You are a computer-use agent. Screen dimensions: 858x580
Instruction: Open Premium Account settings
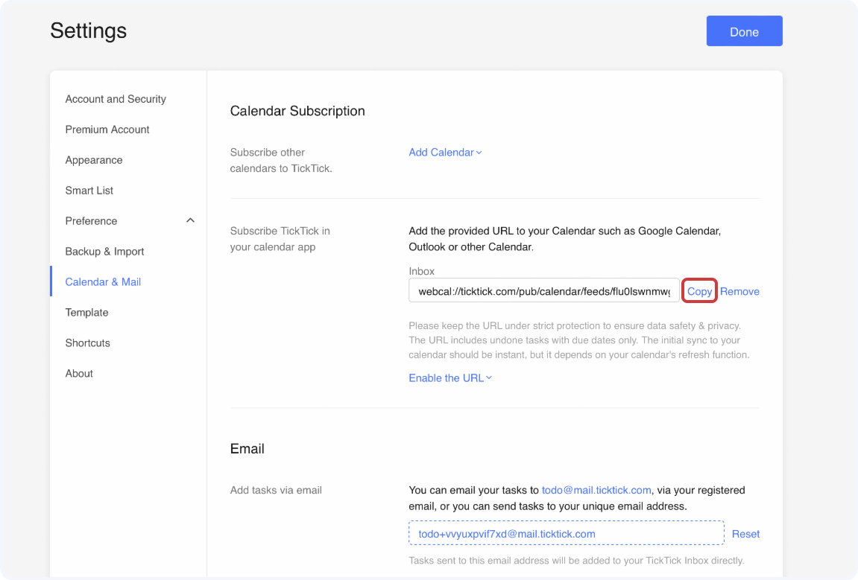[107, 130]
